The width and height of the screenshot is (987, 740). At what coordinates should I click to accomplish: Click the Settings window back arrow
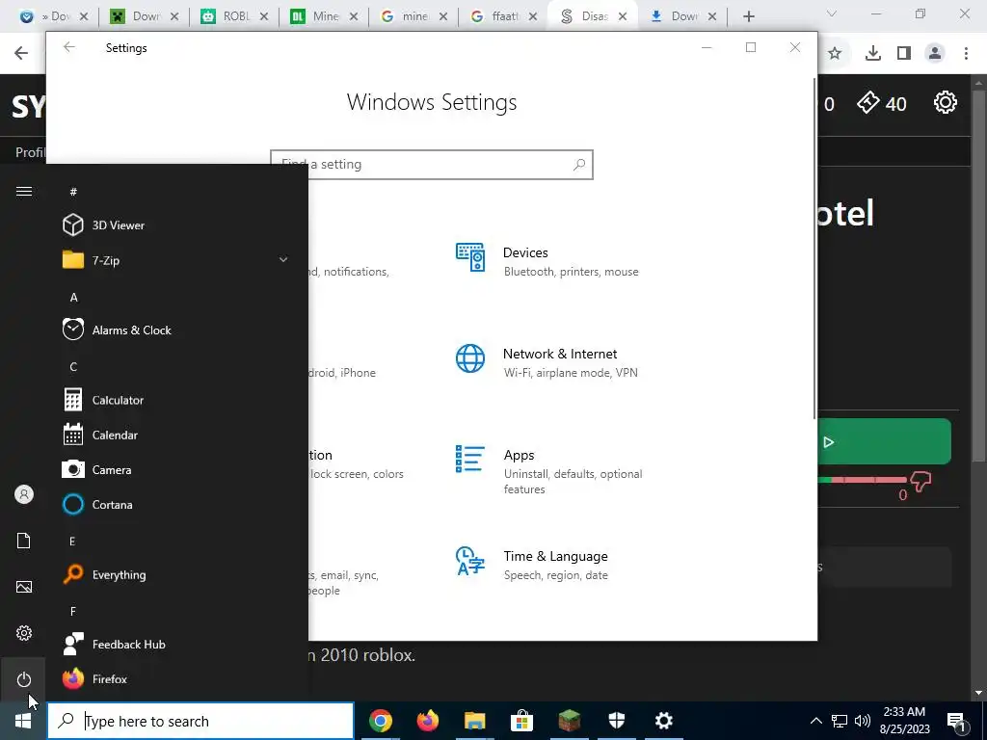(x=69, y=47)
